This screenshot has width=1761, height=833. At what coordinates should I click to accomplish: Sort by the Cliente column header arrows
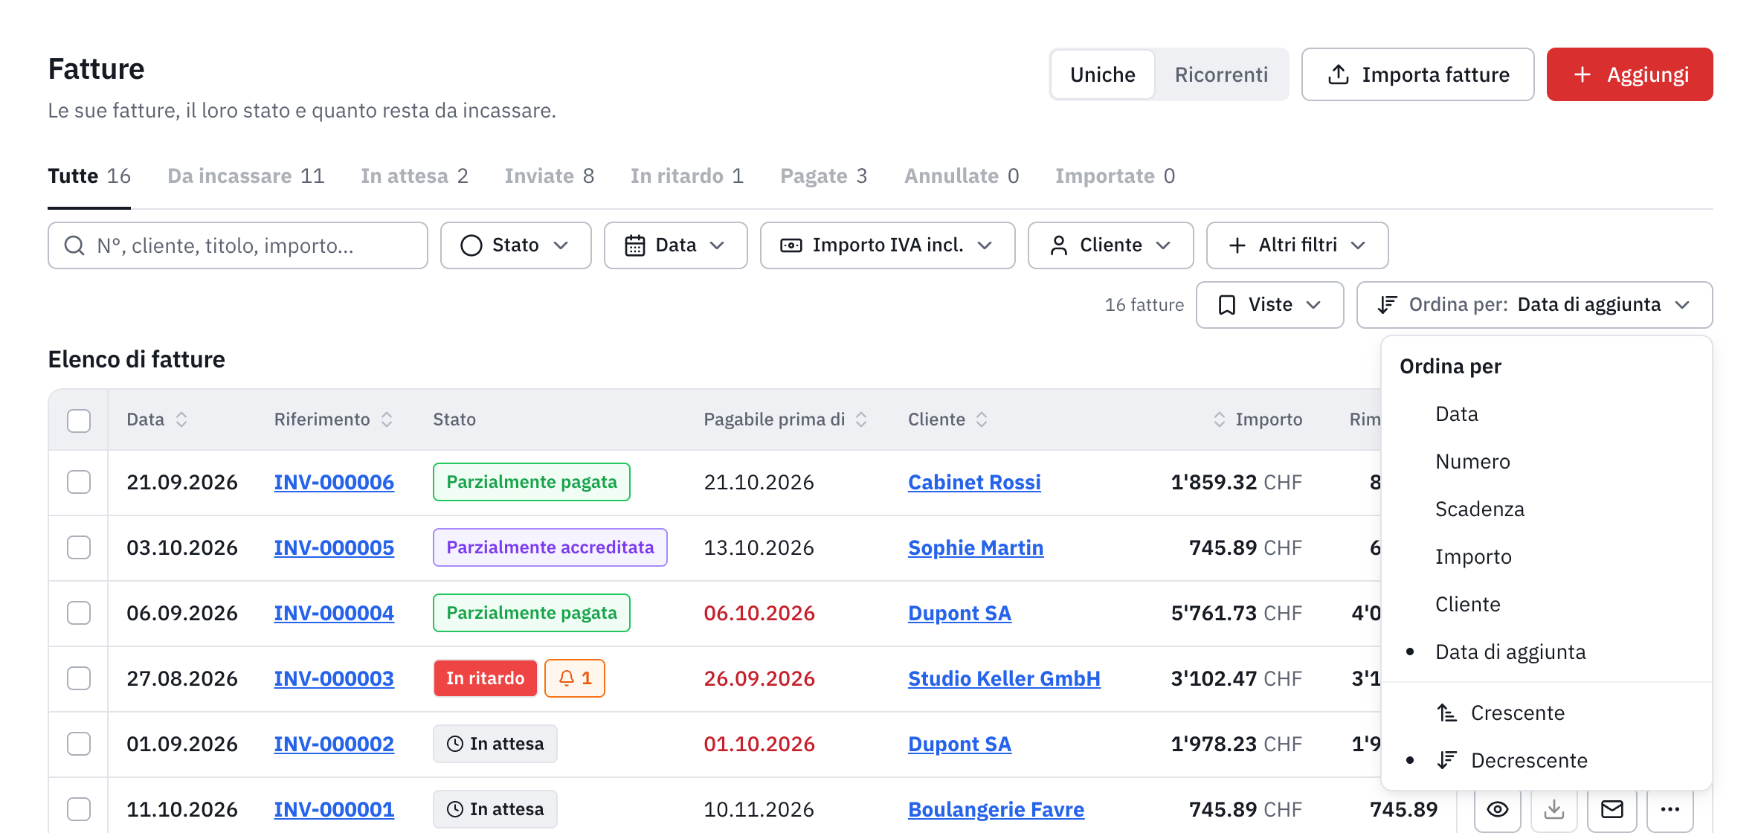click(x=982, y=419)
